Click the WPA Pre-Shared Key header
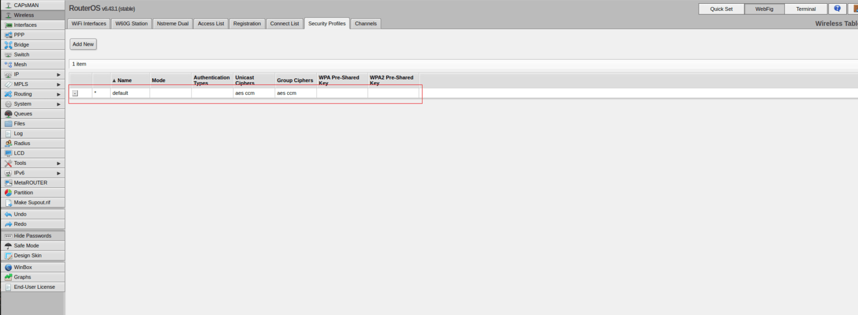 pos(342,80)
